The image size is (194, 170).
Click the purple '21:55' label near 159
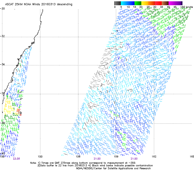tap(134, 159)
